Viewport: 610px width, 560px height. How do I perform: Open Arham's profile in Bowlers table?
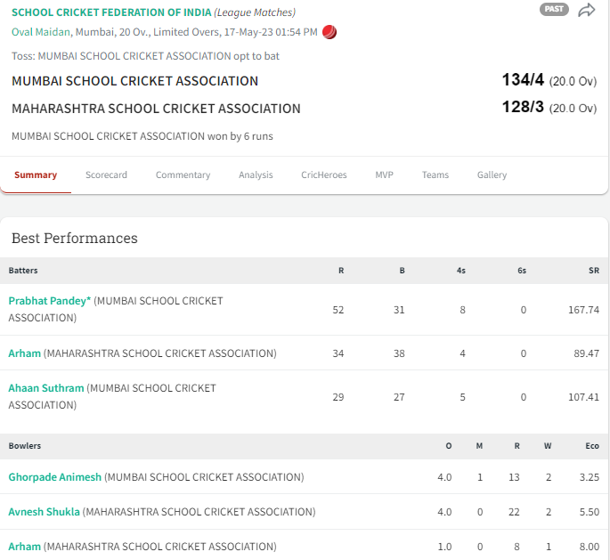click(25, 547)
